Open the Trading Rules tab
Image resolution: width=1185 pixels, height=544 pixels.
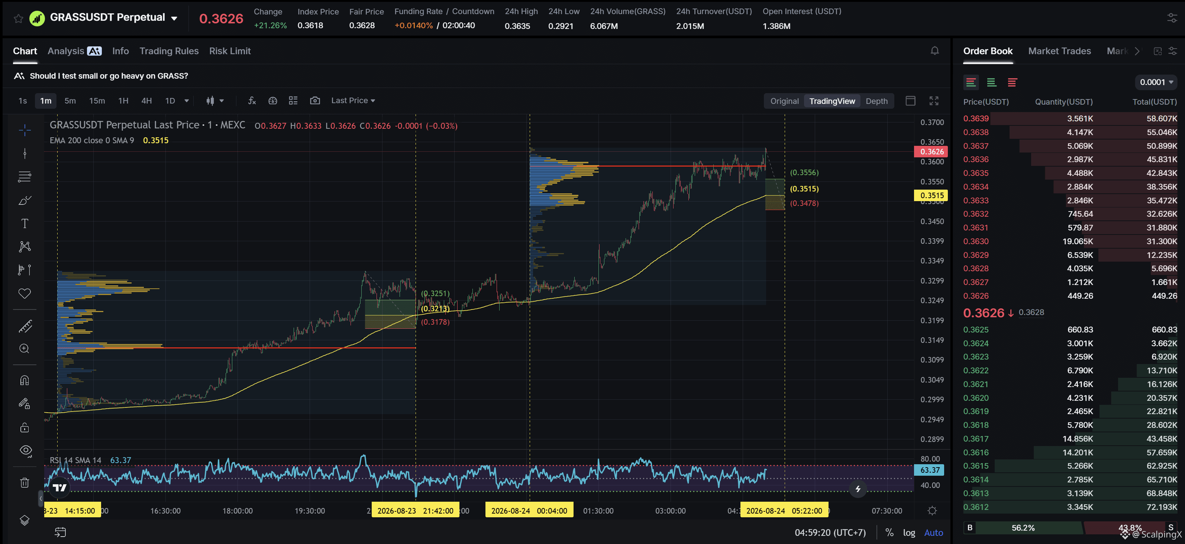pyautogui.click(x=169, y=51)
